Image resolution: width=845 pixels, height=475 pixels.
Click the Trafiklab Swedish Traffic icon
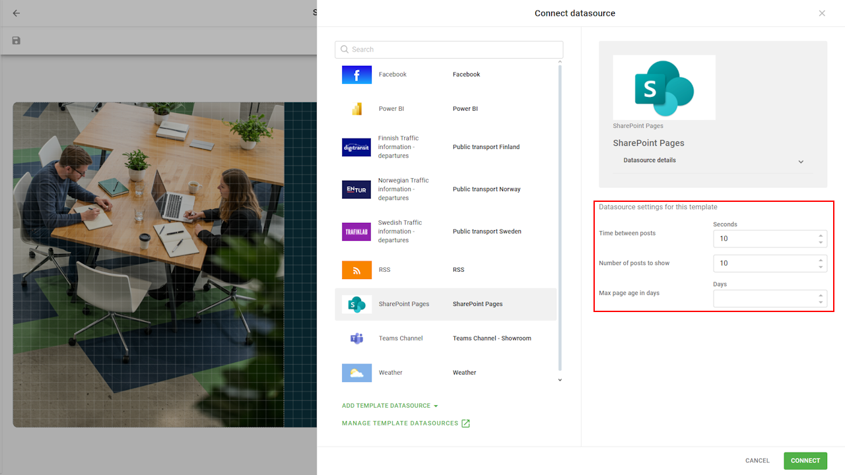click(356, 232)
